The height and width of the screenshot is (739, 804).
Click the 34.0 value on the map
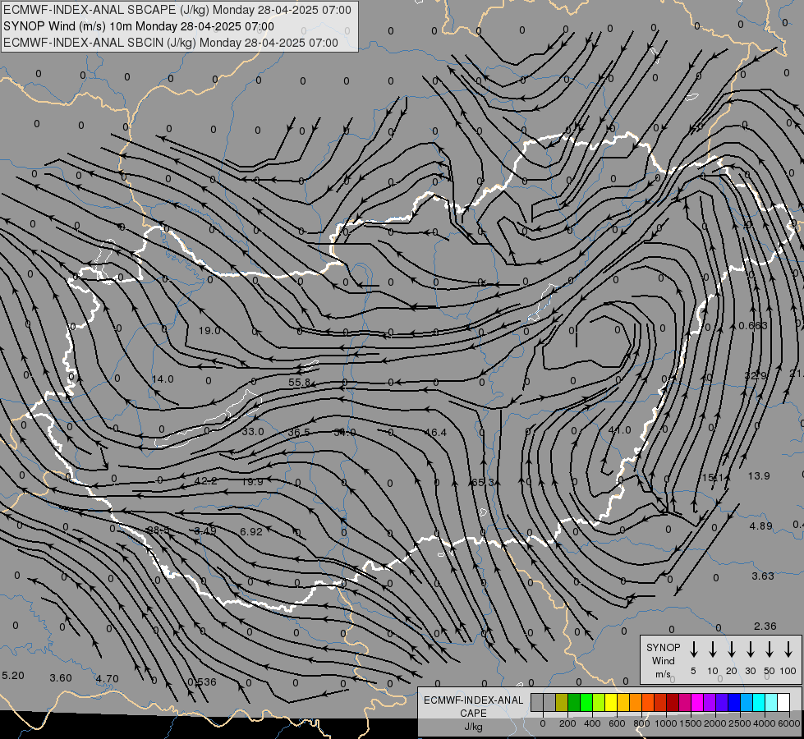tap(345, 433)
